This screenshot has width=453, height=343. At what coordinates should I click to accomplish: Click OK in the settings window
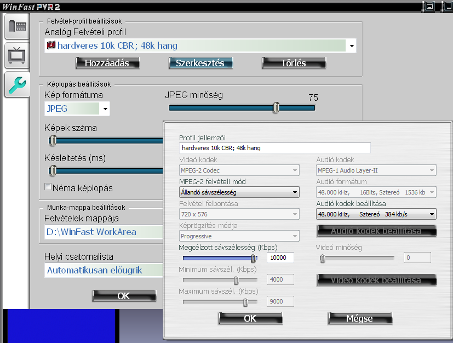[124, 296]
